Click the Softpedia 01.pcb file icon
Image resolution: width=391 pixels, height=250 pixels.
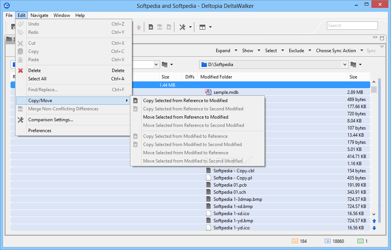[x=208, y=185]
